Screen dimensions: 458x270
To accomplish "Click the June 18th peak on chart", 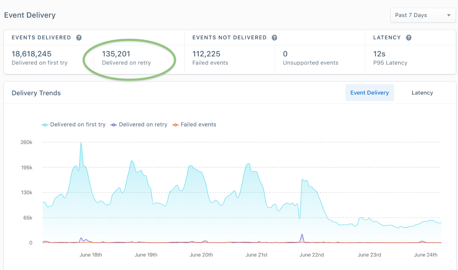I will coord(81,143).
